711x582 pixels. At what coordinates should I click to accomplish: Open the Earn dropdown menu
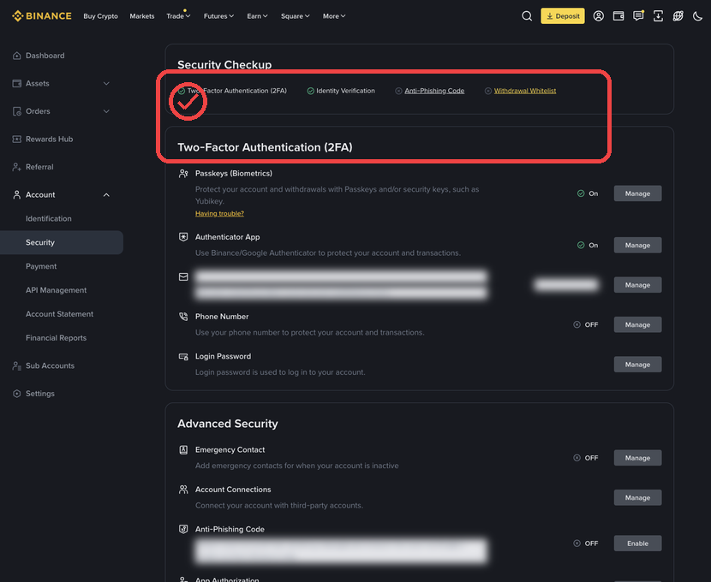(x=257, y=16)
